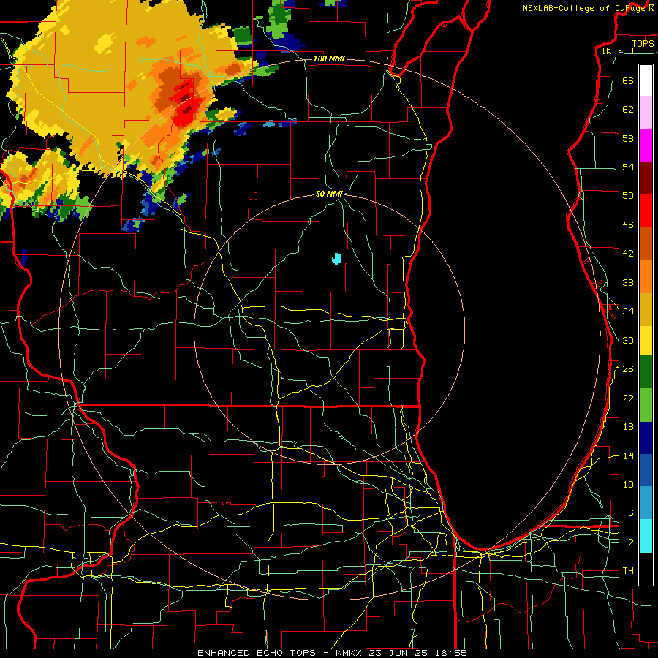The height and width of the screenshot is (658, 658).
Task: Click the "50 NMI" range ring label
Action: [x=330, y=194]
